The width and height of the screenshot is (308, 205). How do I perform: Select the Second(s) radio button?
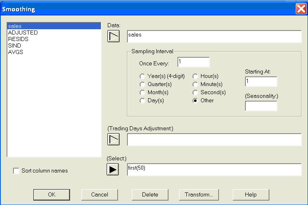195,93
